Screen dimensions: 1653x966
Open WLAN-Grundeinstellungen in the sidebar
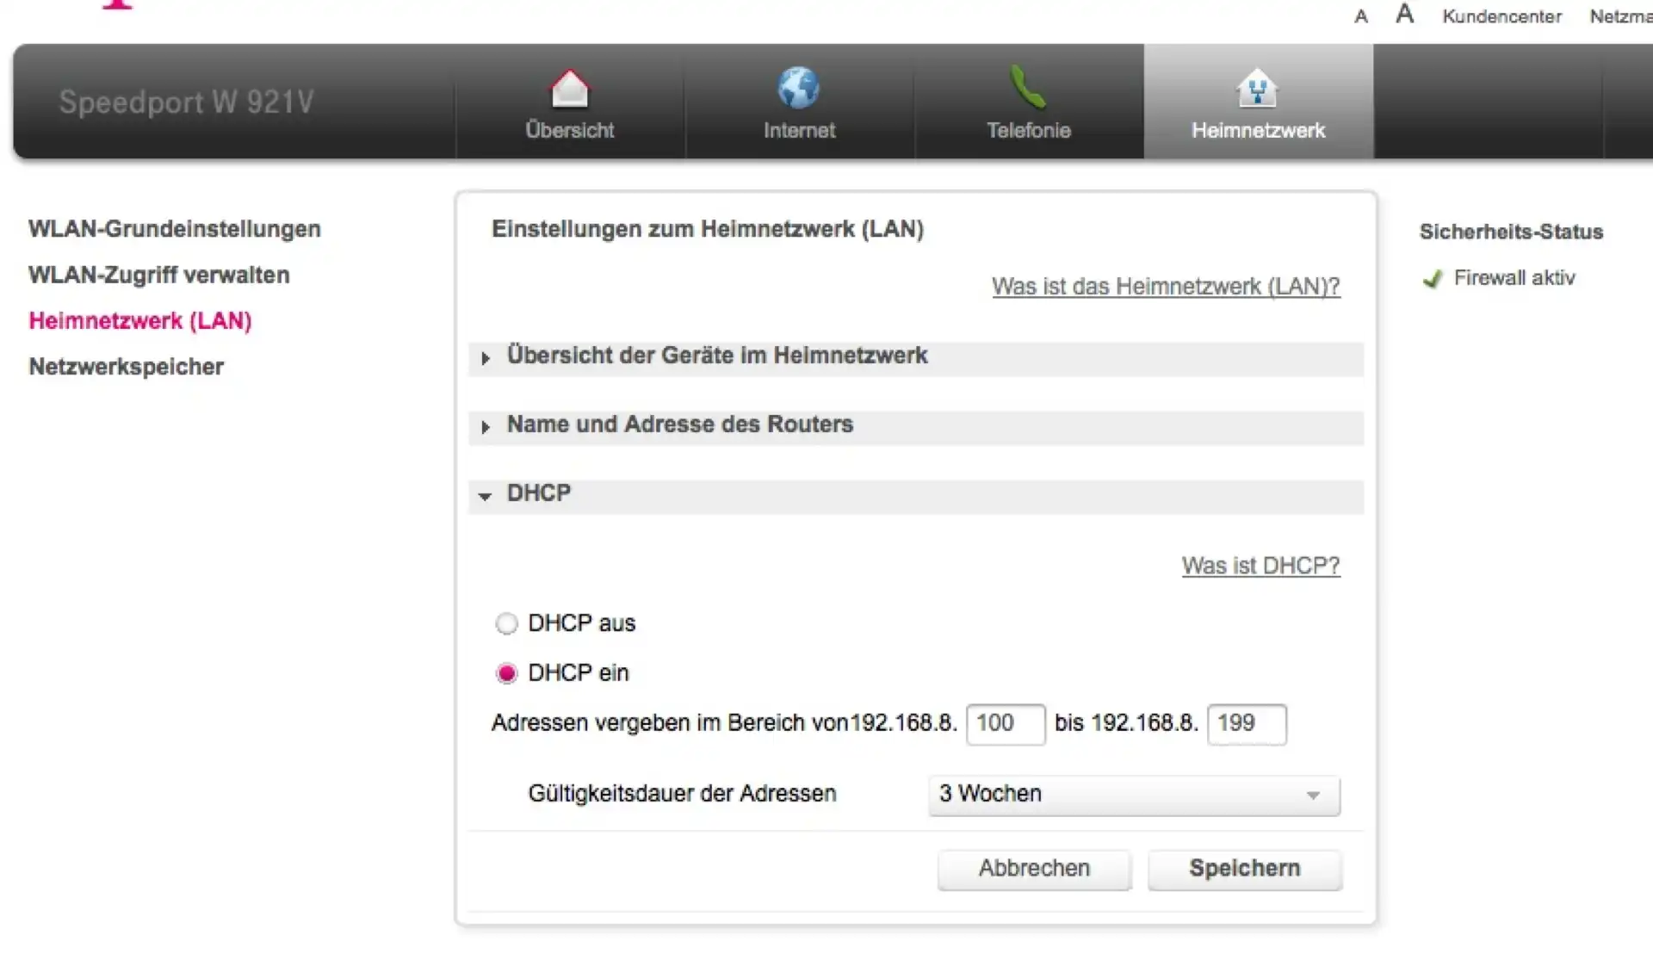point(175,229)
